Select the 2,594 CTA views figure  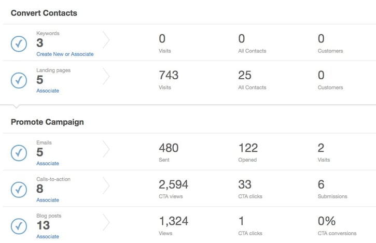click(x=173, y=184)
